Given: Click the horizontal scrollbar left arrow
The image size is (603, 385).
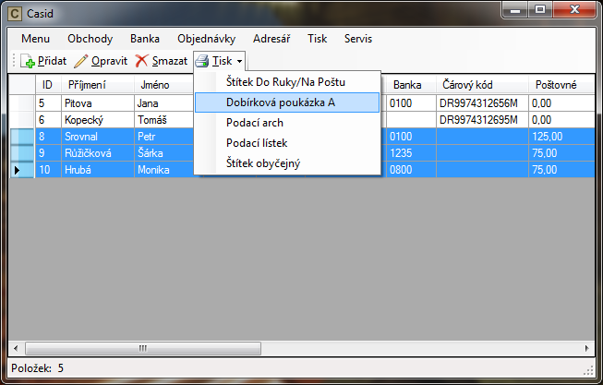Looking at the screenshot, I should (16, 348).
